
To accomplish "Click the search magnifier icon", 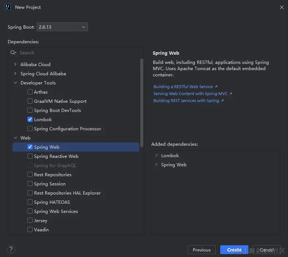I will coord(13,53).
